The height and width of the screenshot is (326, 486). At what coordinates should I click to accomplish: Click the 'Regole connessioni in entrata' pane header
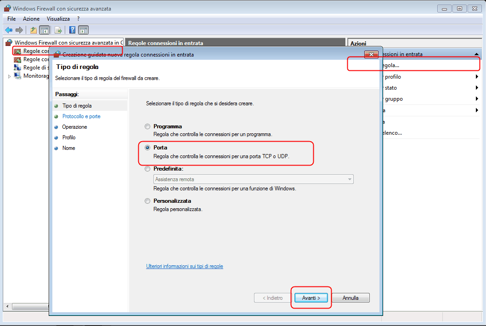click(x=235, y=43)
